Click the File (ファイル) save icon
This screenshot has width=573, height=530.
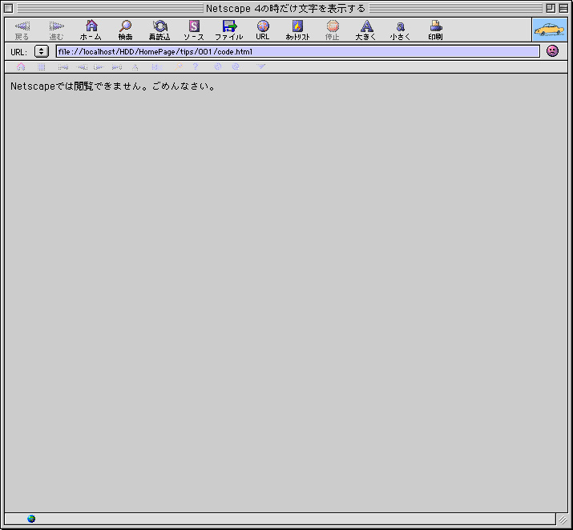tap(228, 30)
